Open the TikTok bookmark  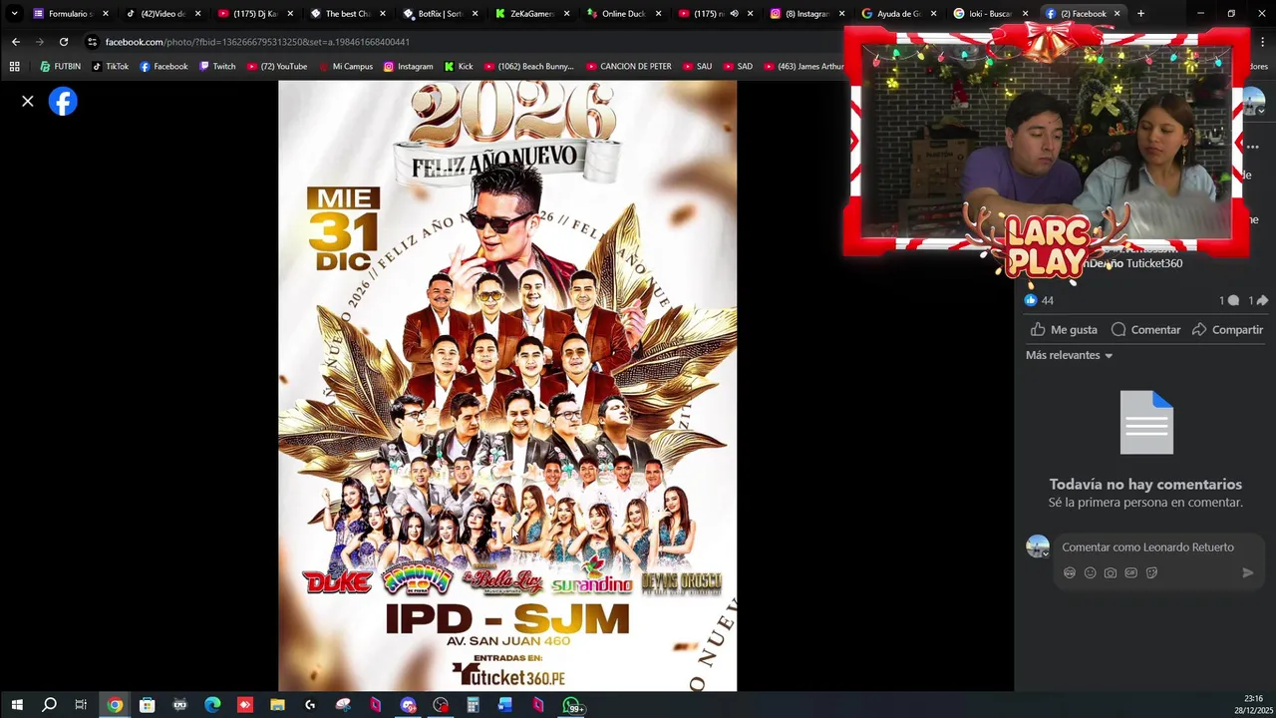click(x=110, y=67)
